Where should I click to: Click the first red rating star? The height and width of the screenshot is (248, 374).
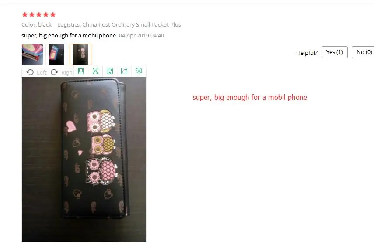[25, 15]
